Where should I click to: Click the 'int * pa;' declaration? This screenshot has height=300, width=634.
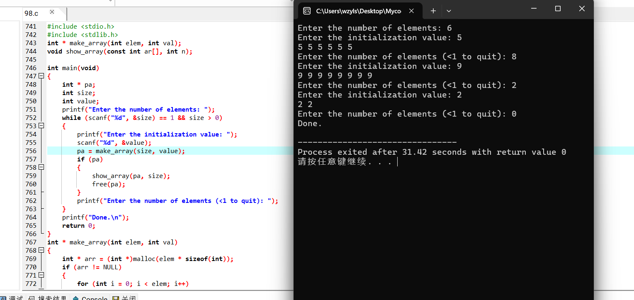point(79,85)
